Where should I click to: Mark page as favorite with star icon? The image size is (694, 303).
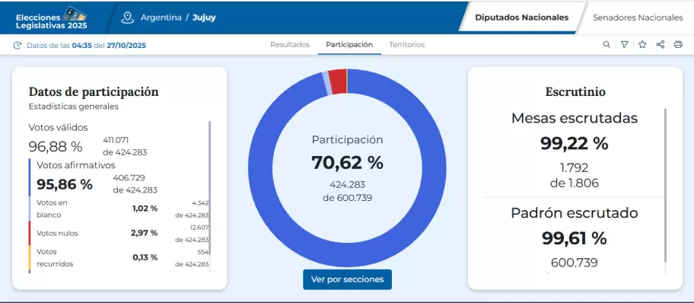(642, 44)
